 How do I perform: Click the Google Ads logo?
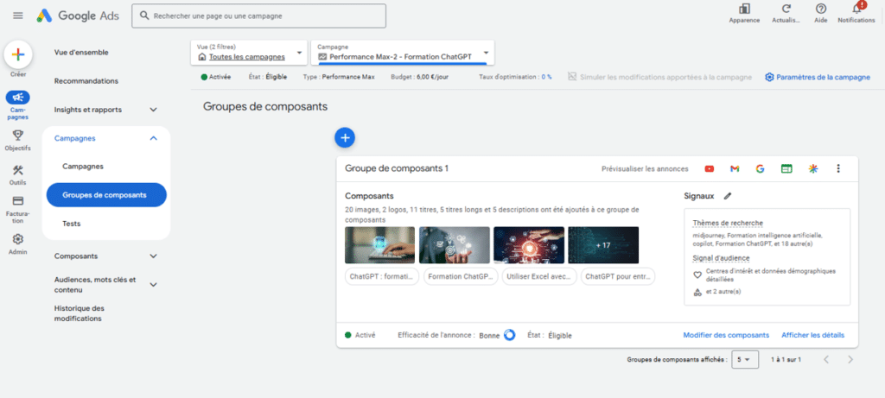click(78, 16)
